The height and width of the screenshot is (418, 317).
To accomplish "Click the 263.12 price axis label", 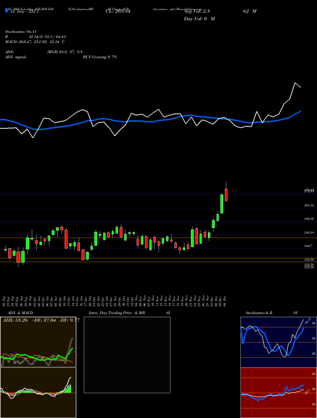I will point(309,206).
